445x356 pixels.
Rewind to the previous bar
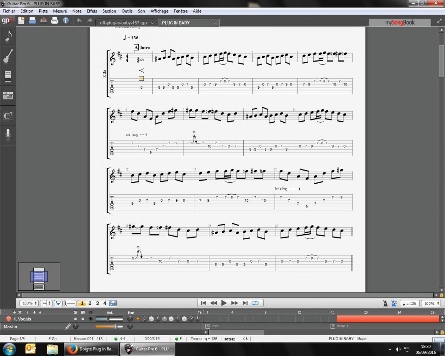(214, 303)
